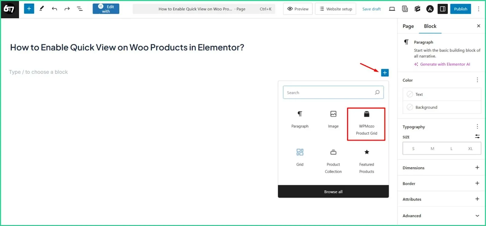Select font size M

[432, 149]
